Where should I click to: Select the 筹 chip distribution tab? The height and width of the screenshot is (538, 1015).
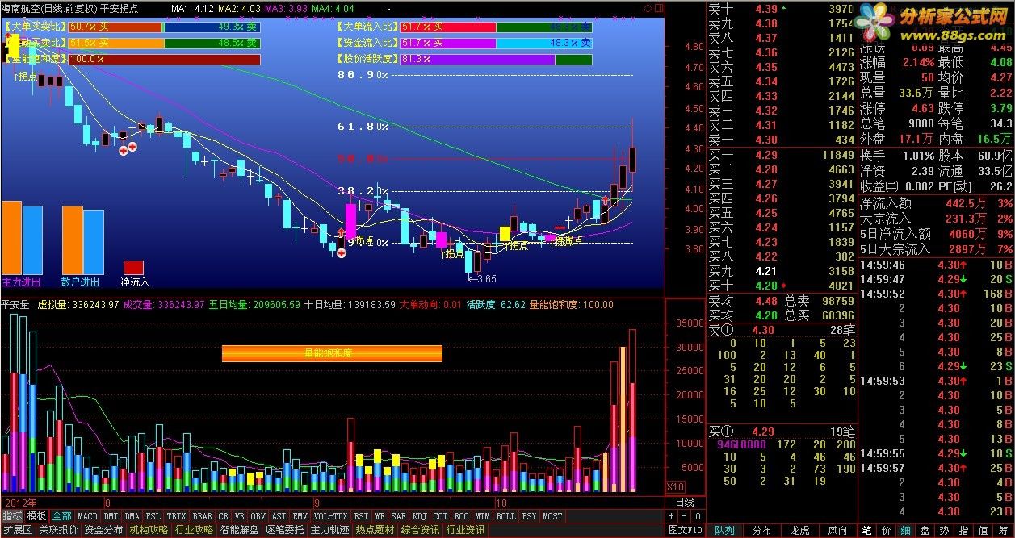(x=1001, y=531)
